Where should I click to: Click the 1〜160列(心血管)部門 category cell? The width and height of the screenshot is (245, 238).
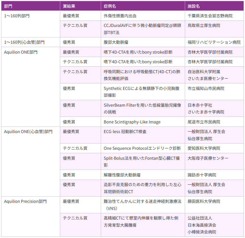(x=24, y=42)
